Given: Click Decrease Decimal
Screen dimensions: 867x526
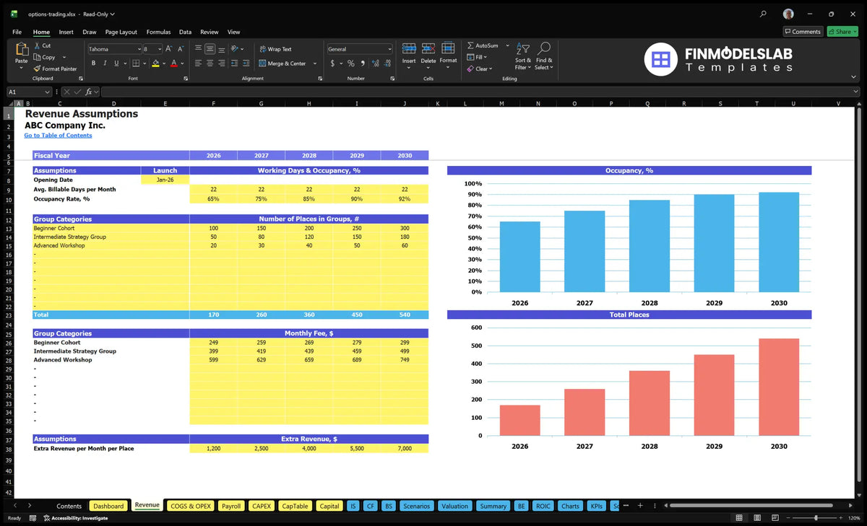Looking at the screenshot, I should pyautogui.click(x=387, y=63).
